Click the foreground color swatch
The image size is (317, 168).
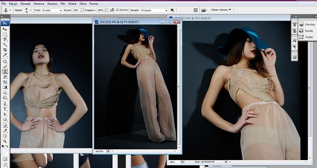pyautogui.click(x=4, y=151)
